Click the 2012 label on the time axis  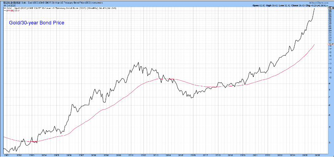click(x=143, y=155)
